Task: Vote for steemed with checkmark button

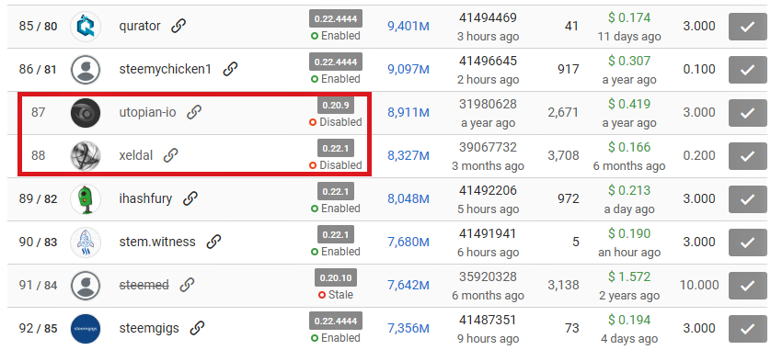Action: tap(747, 286)
